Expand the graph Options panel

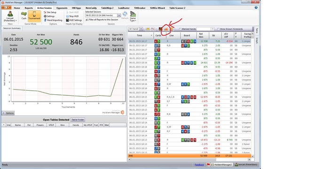click(x=8, y=113)
